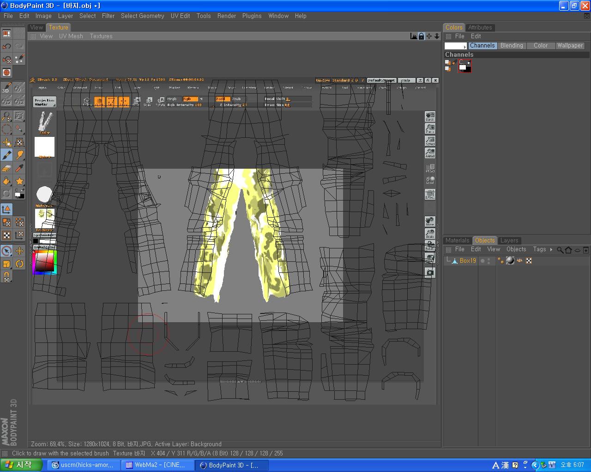
Task: Switch to UV Points edit mode
Action: point(19,222)
